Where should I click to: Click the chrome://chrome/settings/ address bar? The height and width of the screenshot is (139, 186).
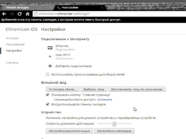109,14
